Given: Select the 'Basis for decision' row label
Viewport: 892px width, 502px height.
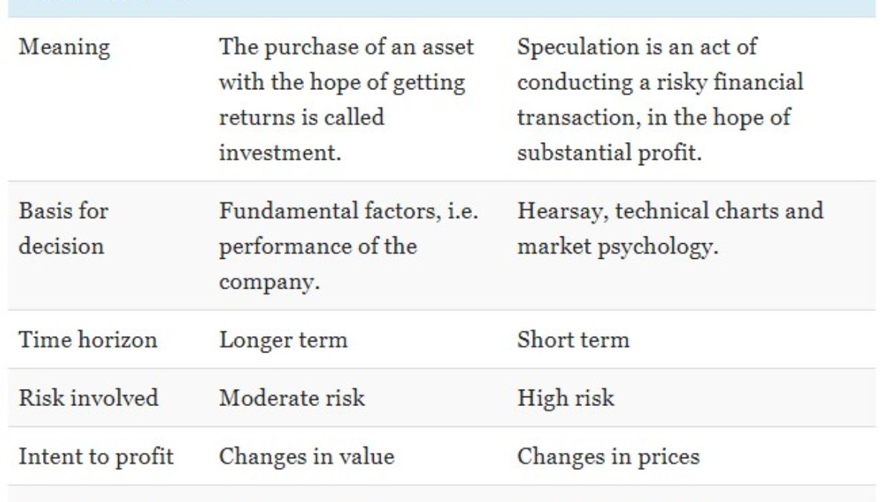Looking at the screenshot, I should pyautogui.click(x=63, y=228).
